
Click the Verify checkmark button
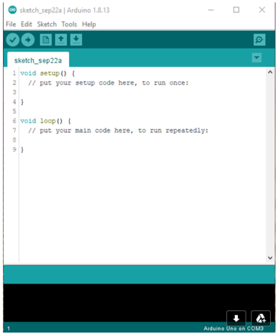(13, 40)
